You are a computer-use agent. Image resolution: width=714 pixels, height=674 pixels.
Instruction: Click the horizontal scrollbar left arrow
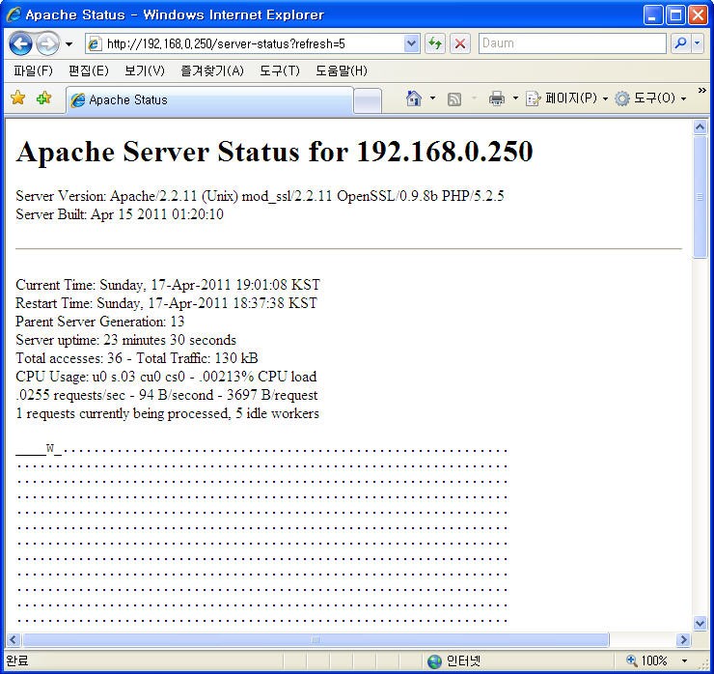13,640
